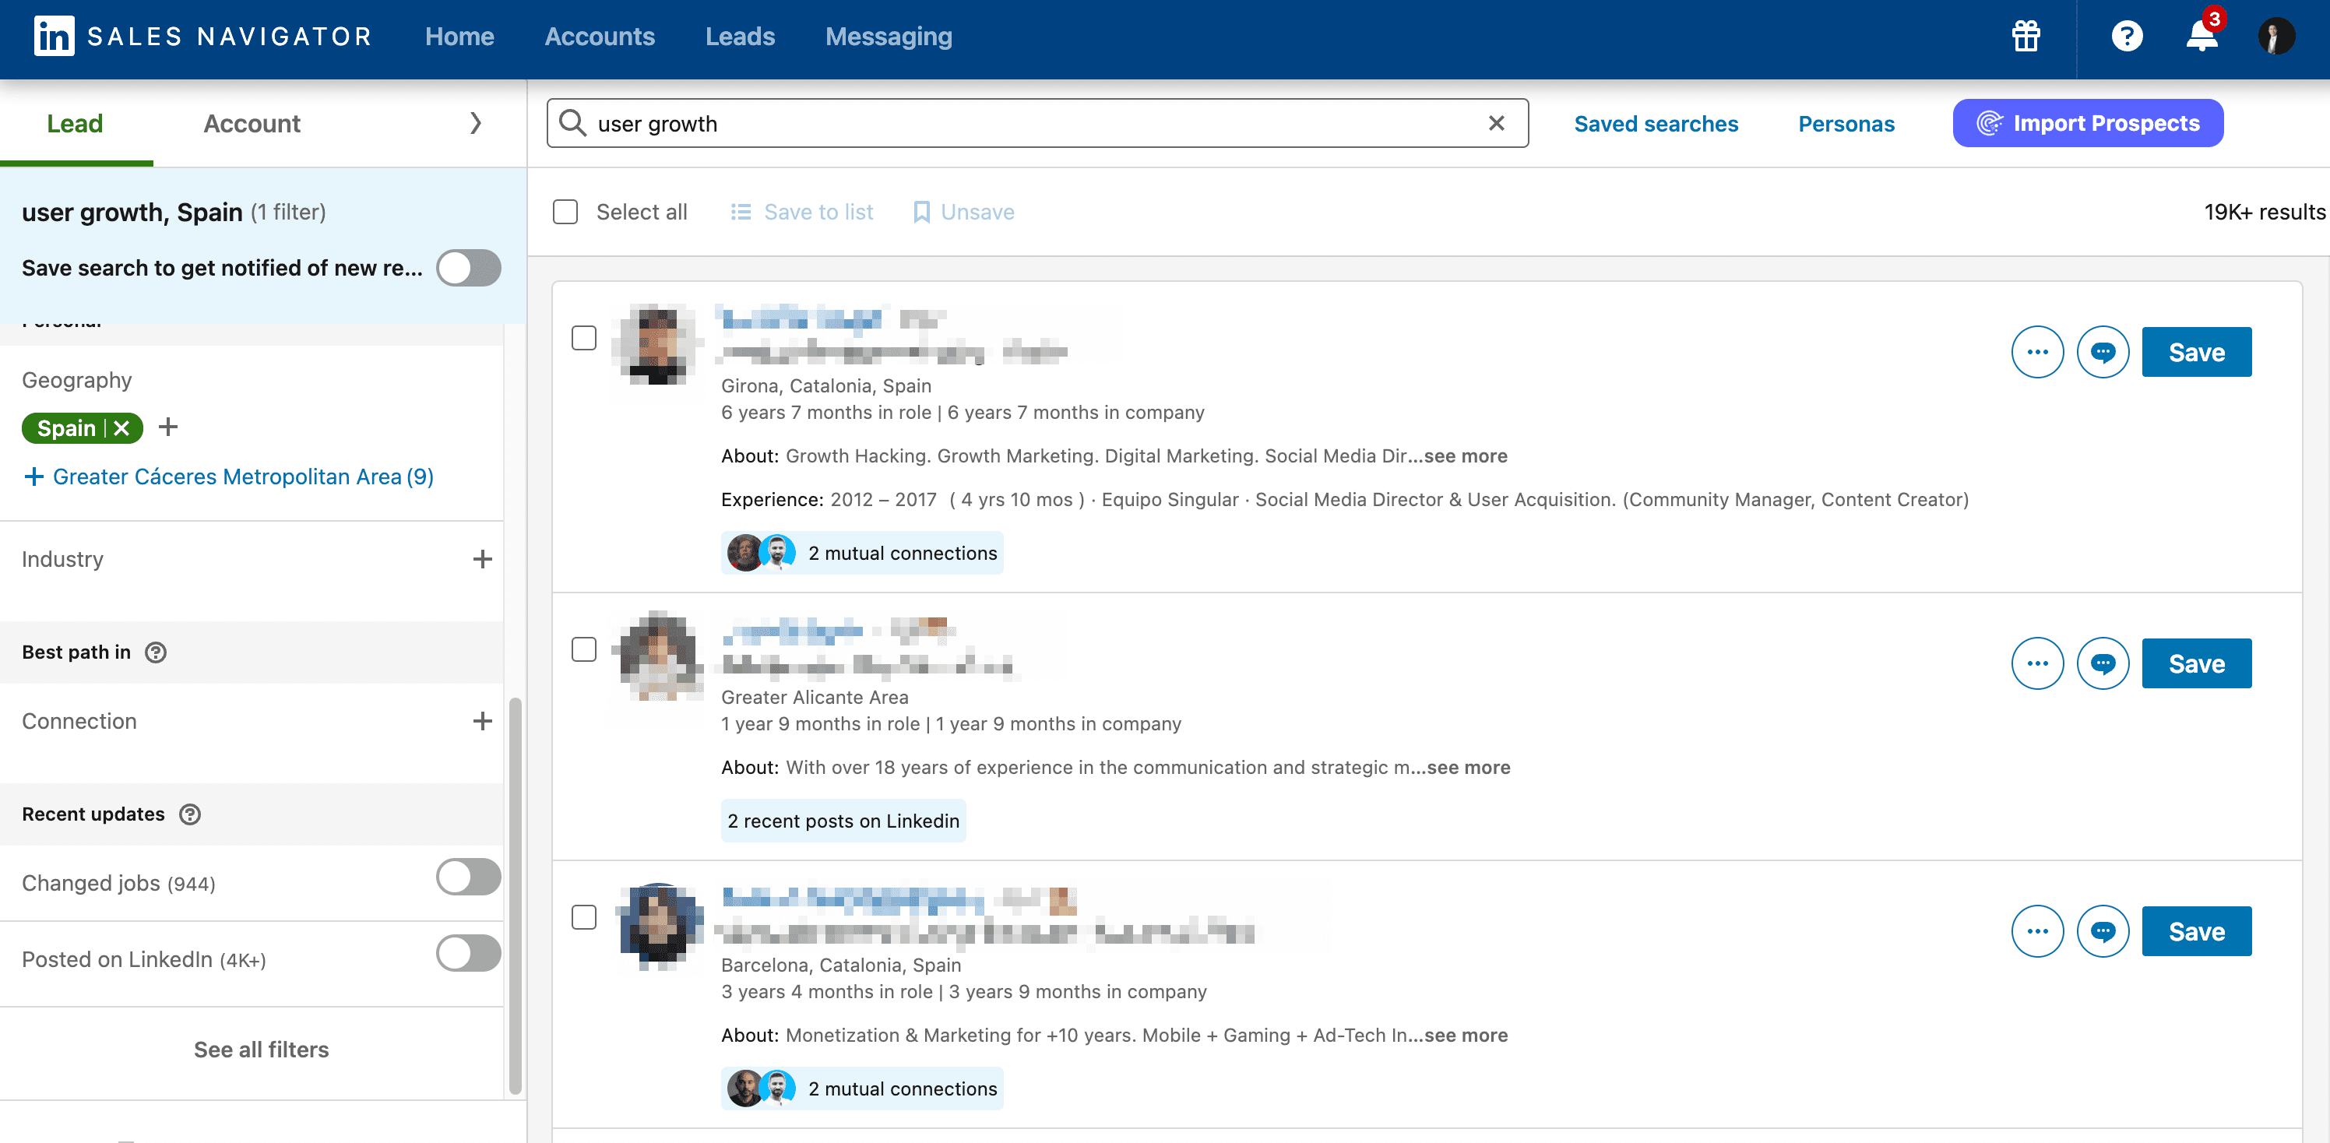Expand the Industry filter
The image size is (2330, 1143).
click(x=482, y=559)
